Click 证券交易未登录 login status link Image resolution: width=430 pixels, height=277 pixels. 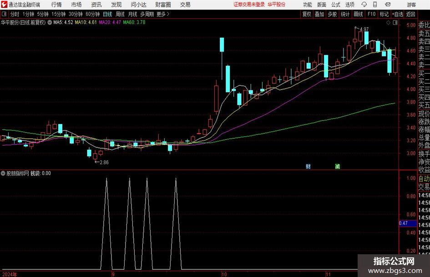click(x=249, y=5)
